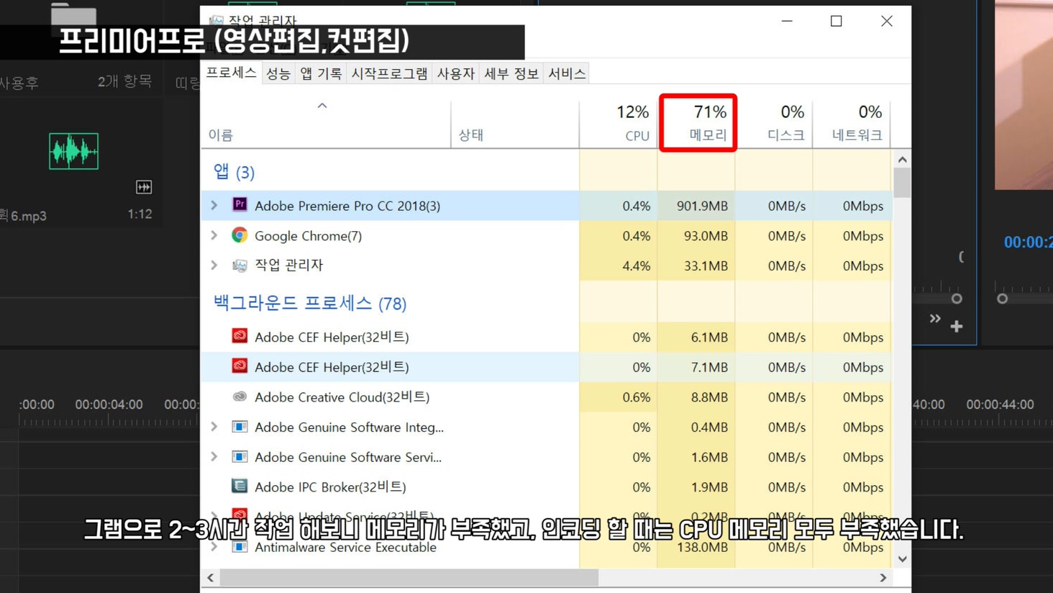Sort by the 상태 column header
The image size is (1053, 593).
click(515, 123)
